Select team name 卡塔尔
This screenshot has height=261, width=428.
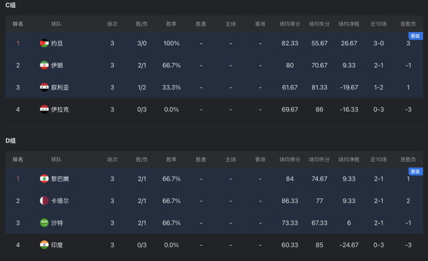(x=60, y=201)
